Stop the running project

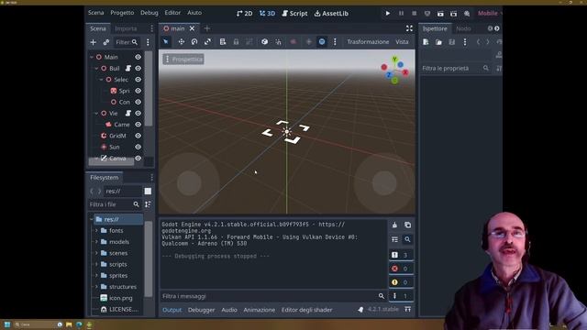[x=414, y=14]
